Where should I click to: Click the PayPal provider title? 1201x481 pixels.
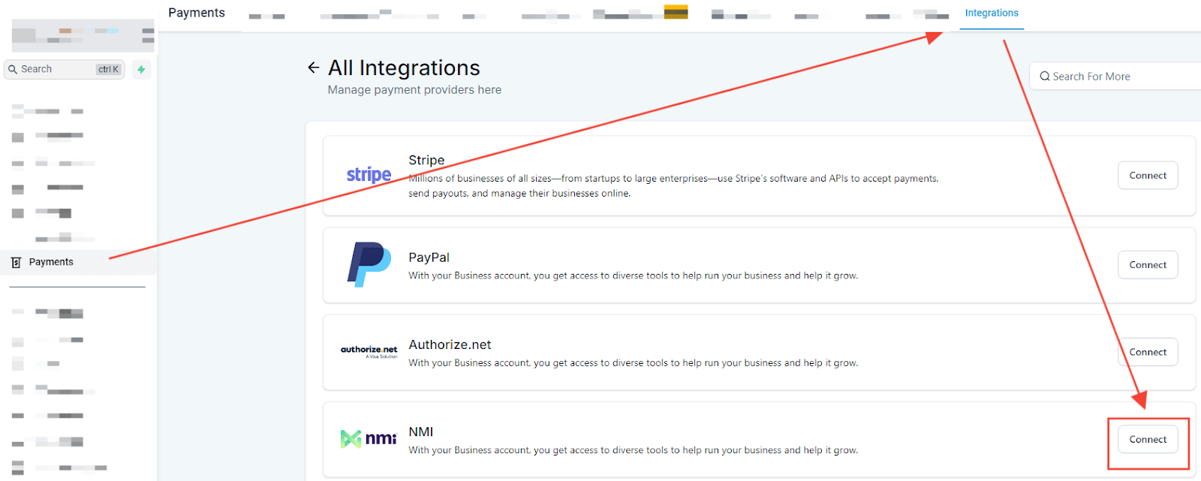click(x=429, y=257)
